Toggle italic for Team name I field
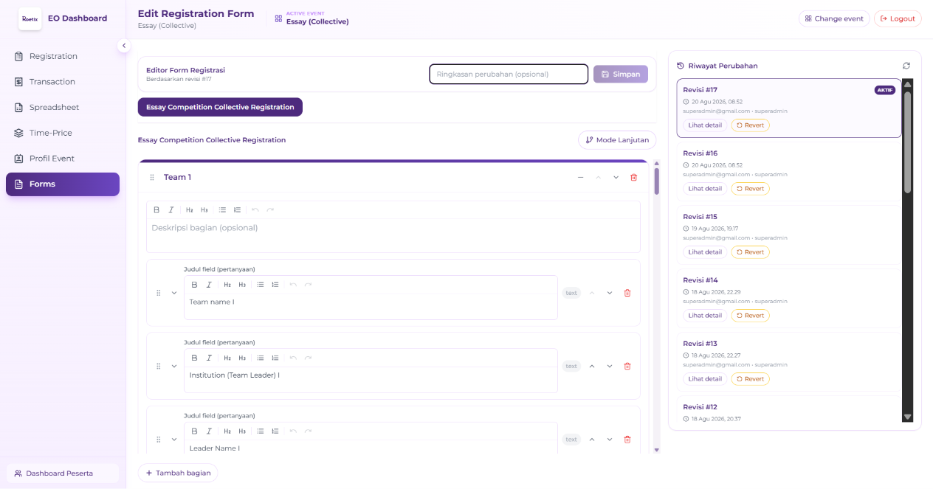933x489 pixels. click(209, 285)
